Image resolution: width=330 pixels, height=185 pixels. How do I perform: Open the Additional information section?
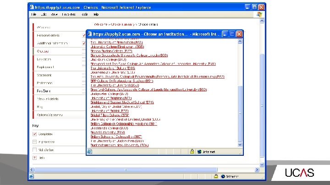click(52, 43)
